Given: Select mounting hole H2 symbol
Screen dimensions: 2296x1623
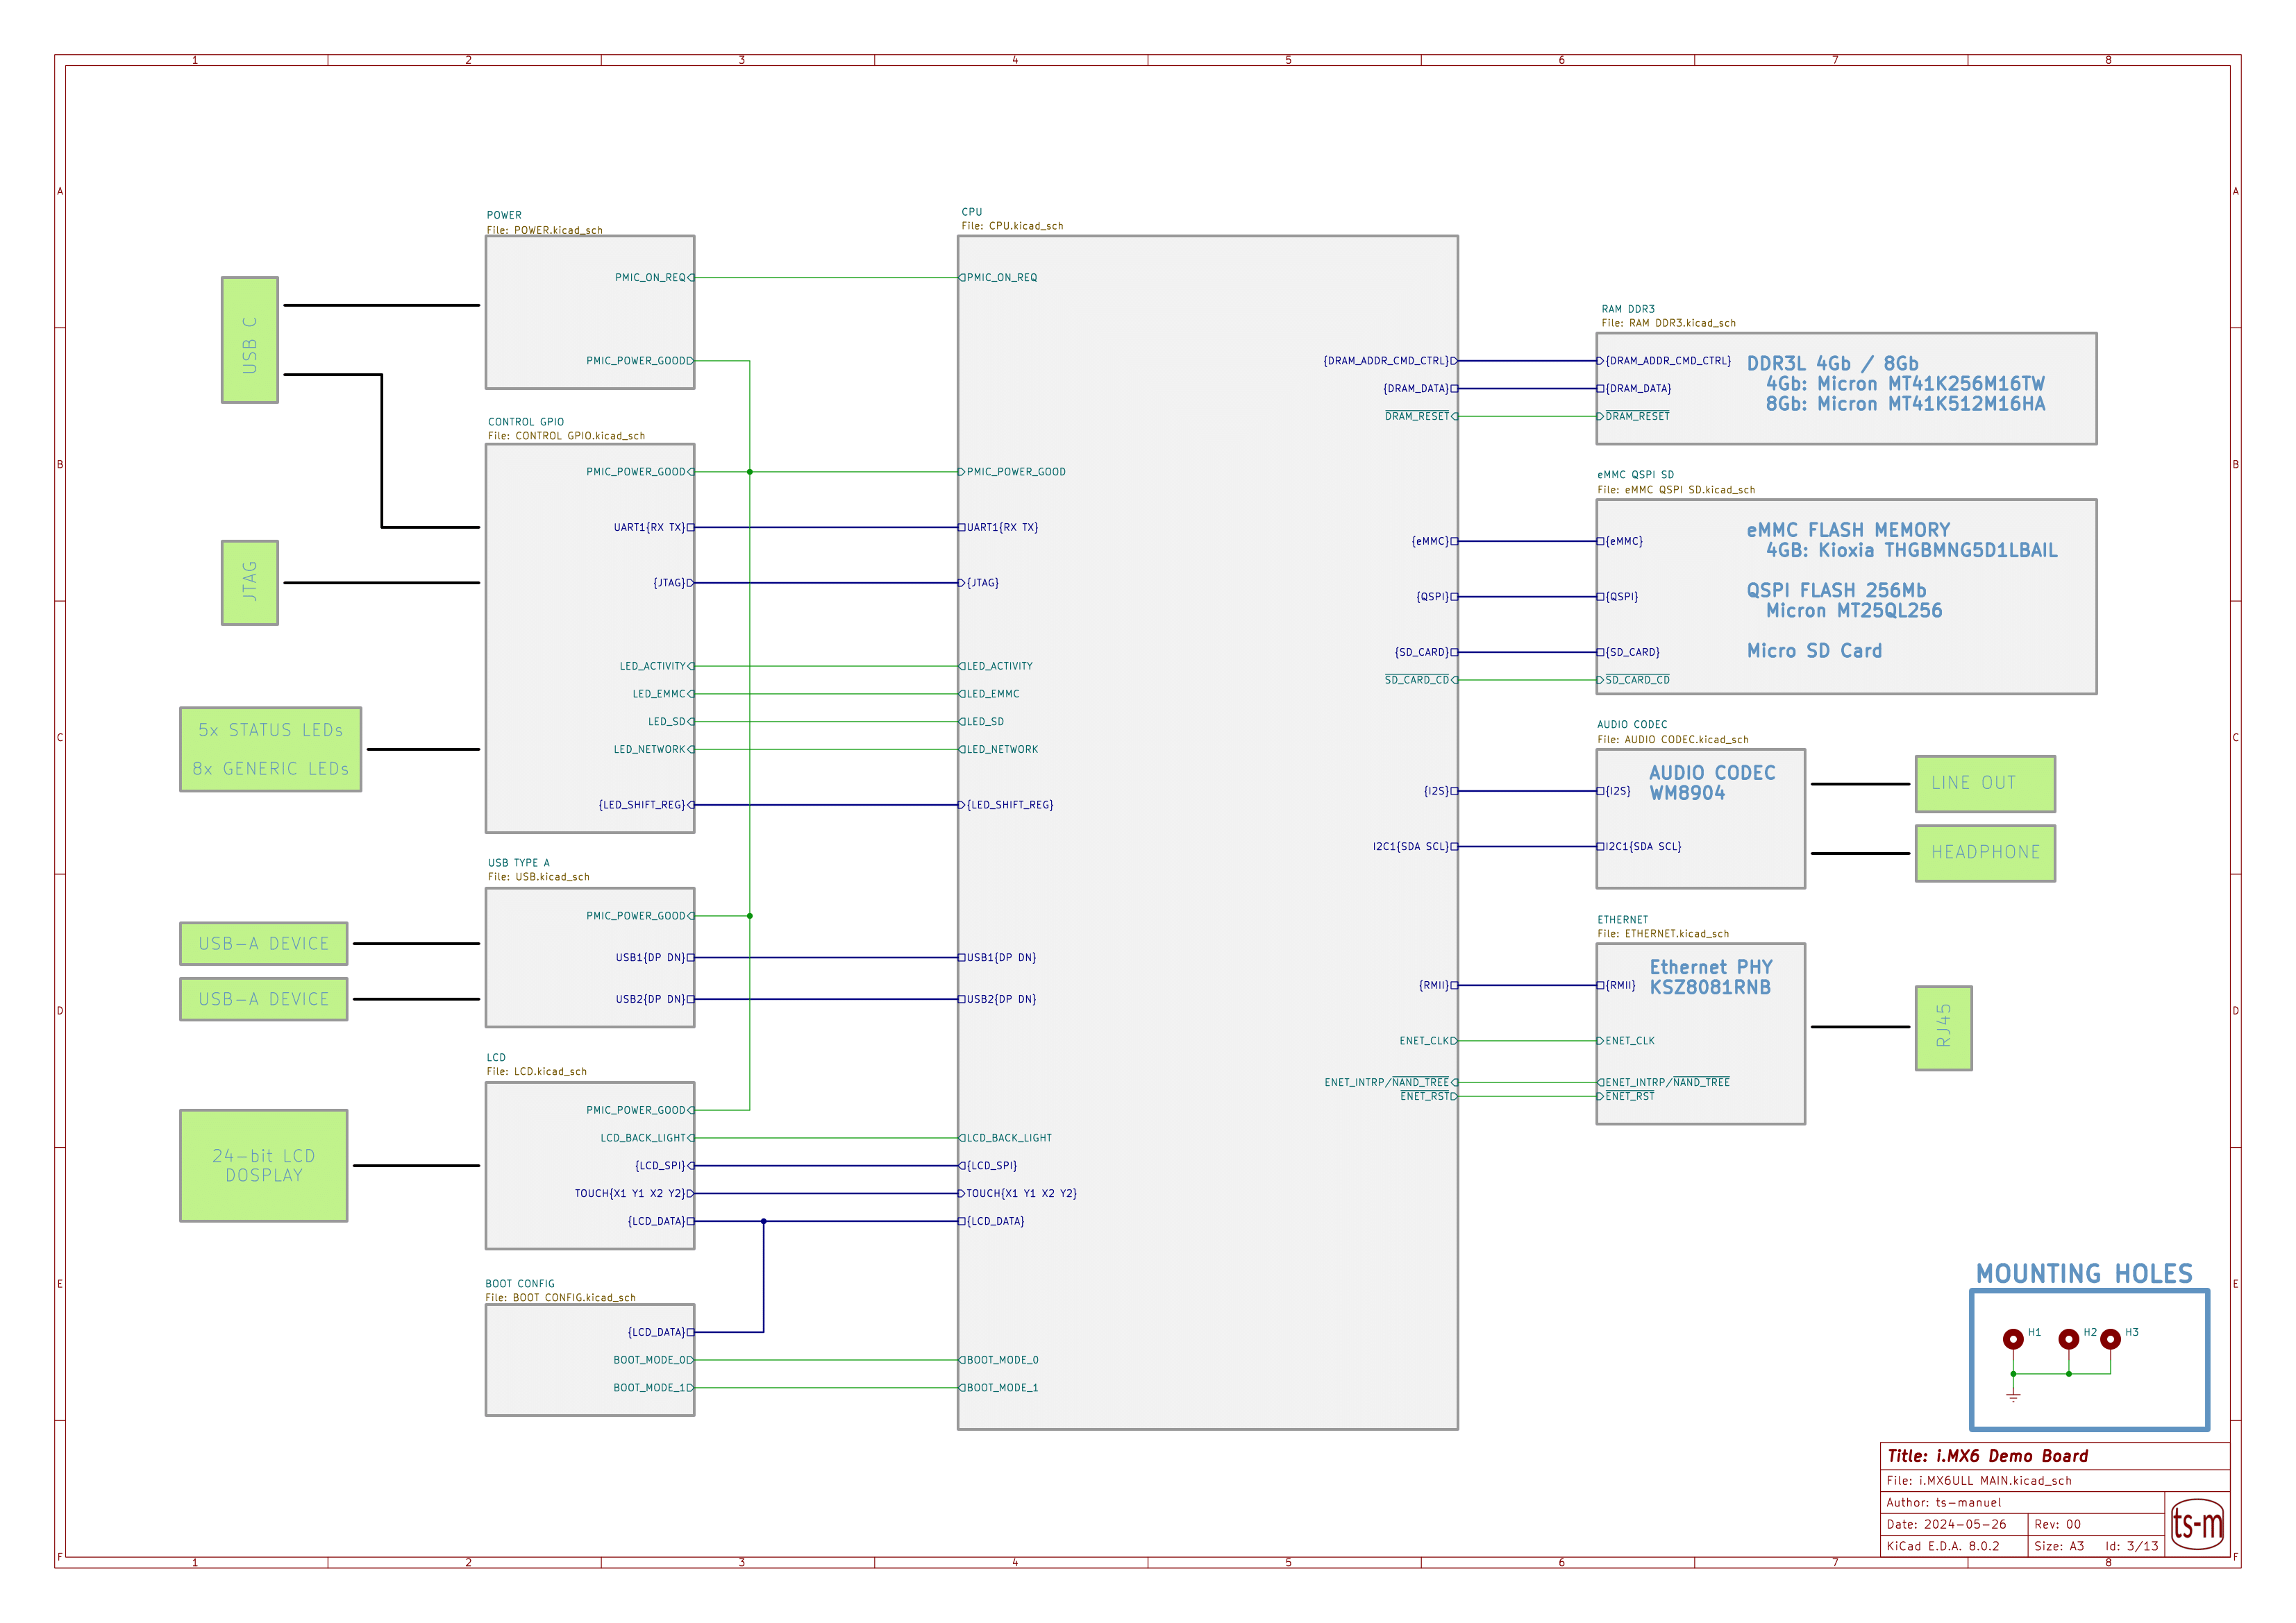Looking at the screenshot, I should point(2069,1339).
